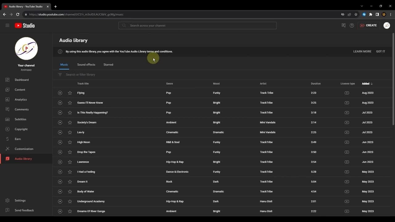Dismiss the notice with GOT IT
The height and width of the screenshot is (222, 395).
(x=380, y=51)
